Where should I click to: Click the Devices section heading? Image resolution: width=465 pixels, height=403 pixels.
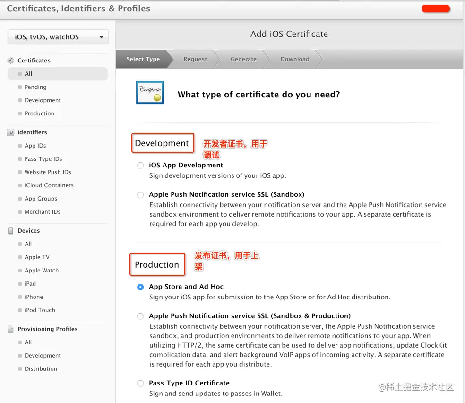pyautogui.click(x=29, y=230)
